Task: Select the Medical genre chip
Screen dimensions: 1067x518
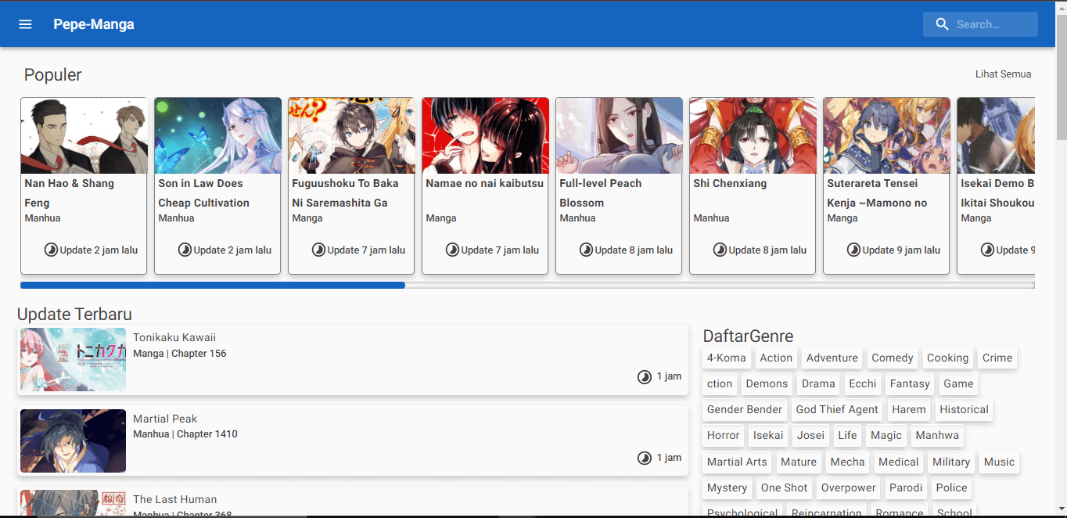Action: pos(899,462)
